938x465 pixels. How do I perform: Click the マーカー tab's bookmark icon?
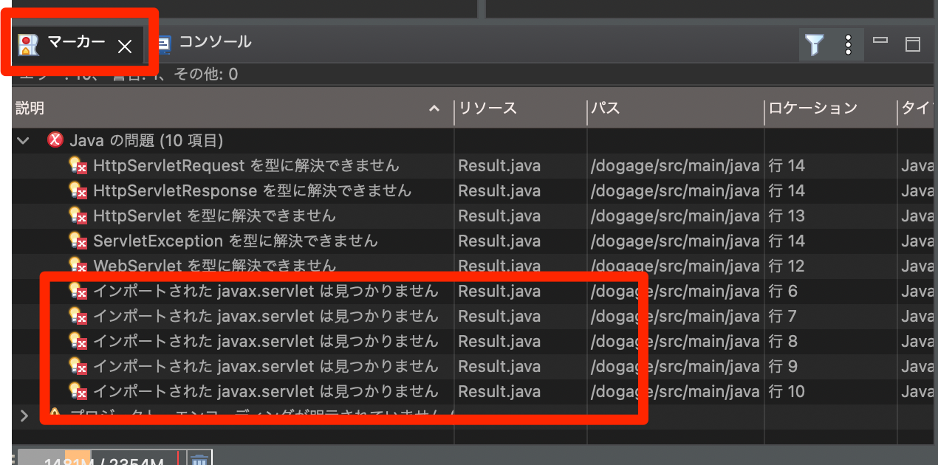(28, 44)
